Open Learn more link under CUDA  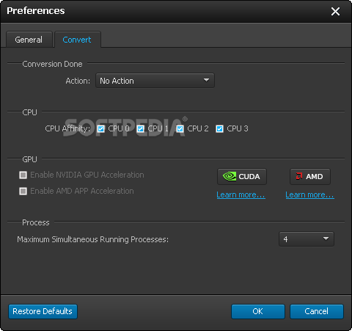pos(241,194)
